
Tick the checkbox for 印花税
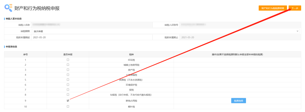(68, 60)
